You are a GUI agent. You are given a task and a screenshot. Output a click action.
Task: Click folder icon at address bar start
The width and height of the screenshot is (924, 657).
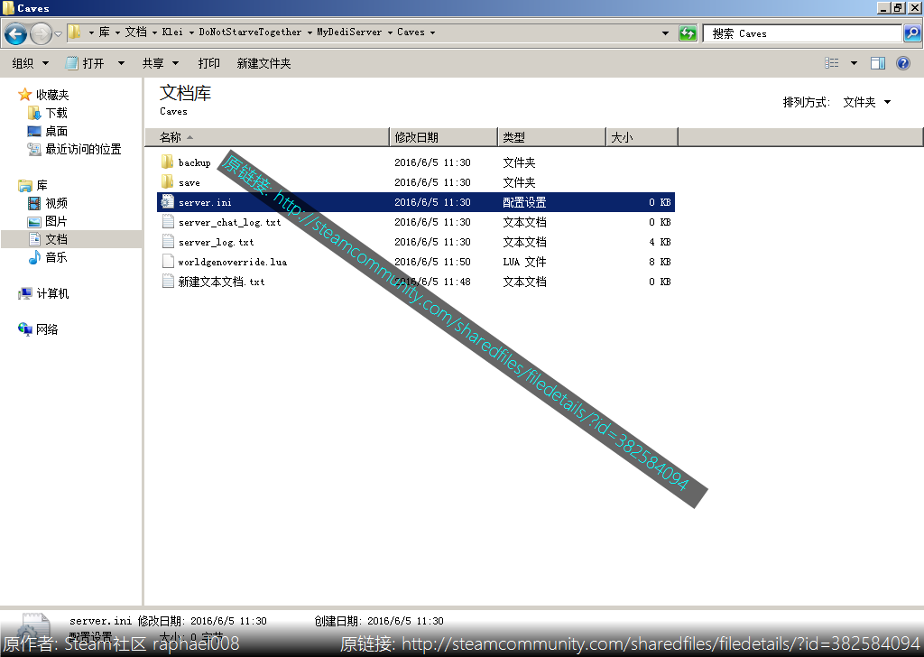[74, 32]
